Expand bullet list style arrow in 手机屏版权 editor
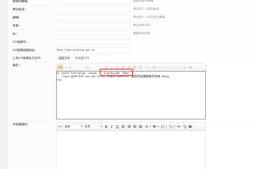The width and height of the screenshot is (256, 169). coord(175,127)
